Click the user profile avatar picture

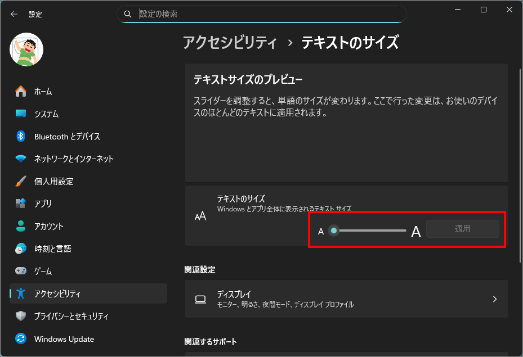26,49
